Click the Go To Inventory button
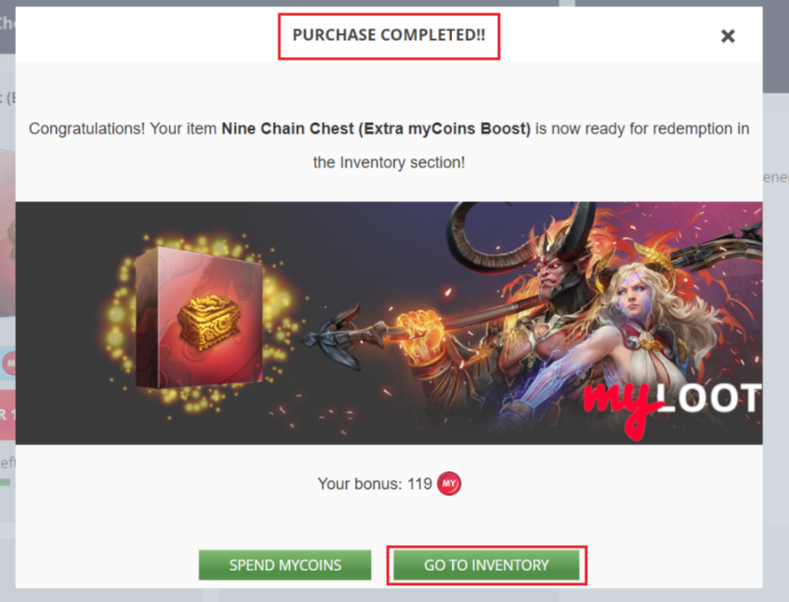 486,565
